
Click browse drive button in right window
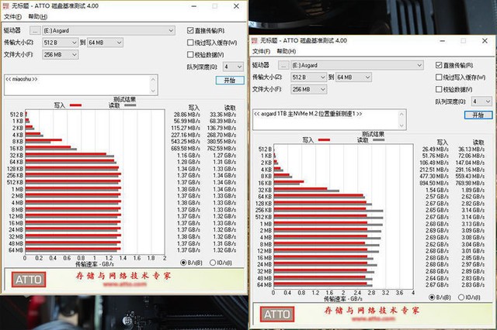(283, 65)
